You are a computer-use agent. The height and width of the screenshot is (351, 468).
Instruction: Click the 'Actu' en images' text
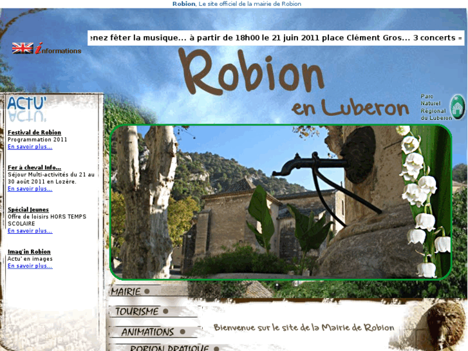point(30,259)
